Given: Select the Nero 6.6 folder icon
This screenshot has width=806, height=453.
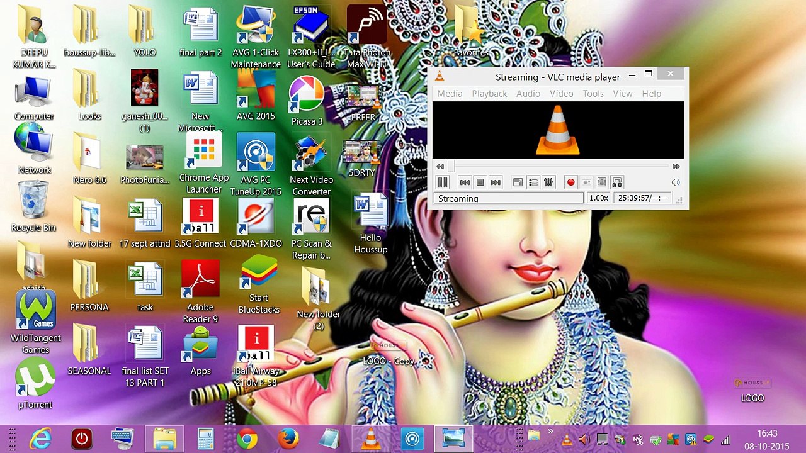Looking at the screenshot, I should pos(89,159).
